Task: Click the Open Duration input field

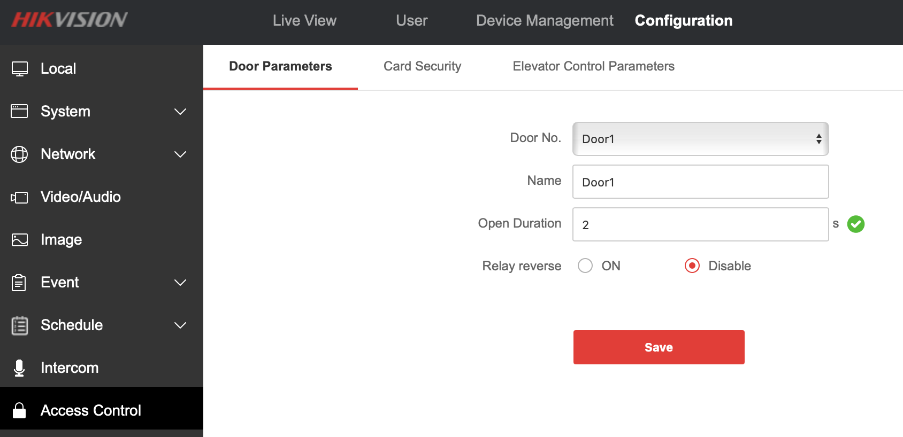Action: tap(700, 225)
